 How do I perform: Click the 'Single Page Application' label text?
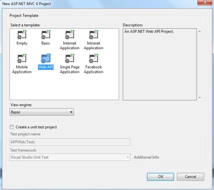pyautogui.click(x=70, y=69)
